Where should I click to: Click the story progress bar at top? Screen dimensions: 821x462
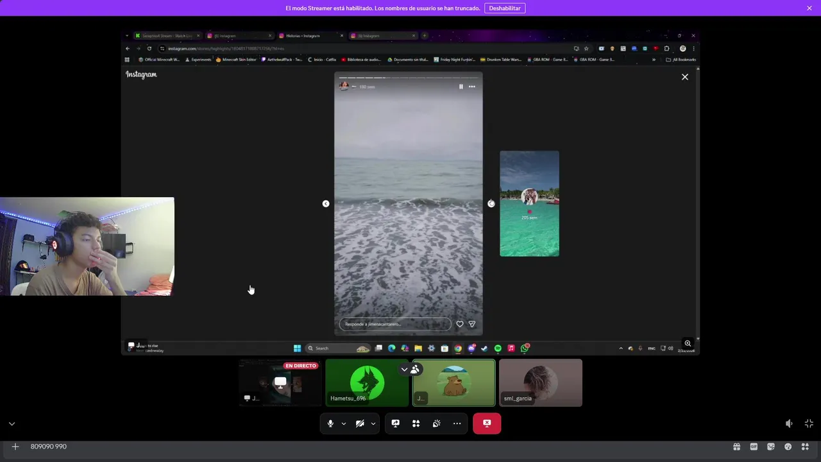coord(409,78)
